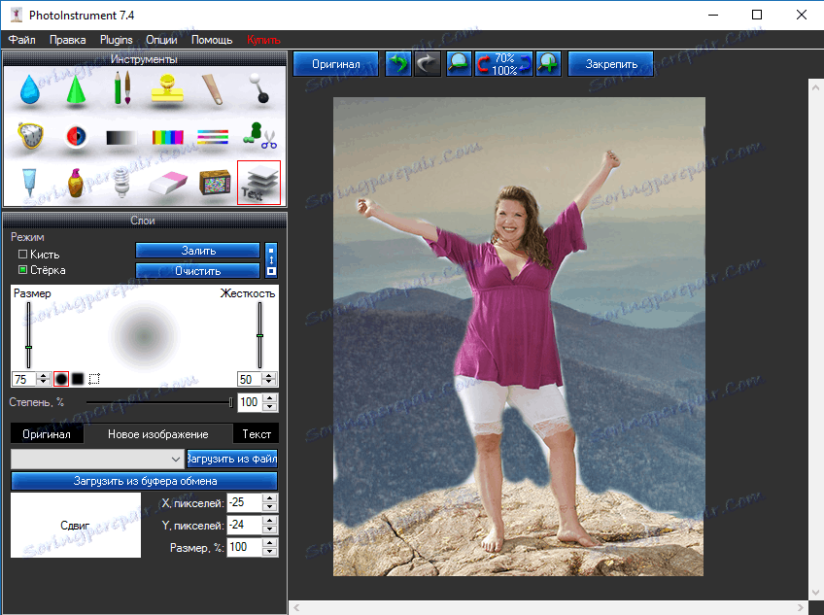This screenshot has width=824, height=615.
Task: Click the green undo arrow
Action: 398,64
